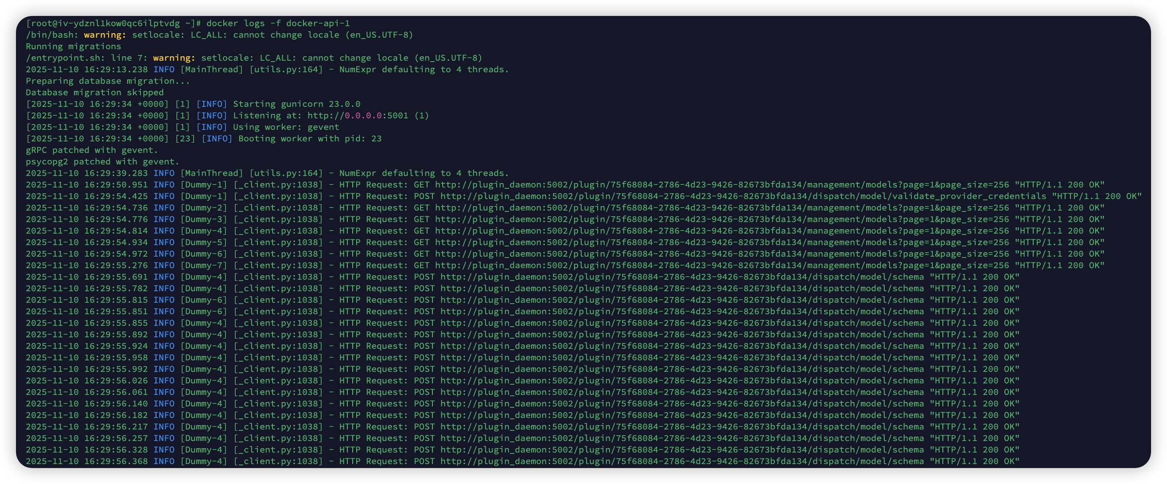Viewport: 1167px width, 484px height.
Task: Click the [Dummy-3] thread label
Action: pyautogui.click(x=203, y=219)
